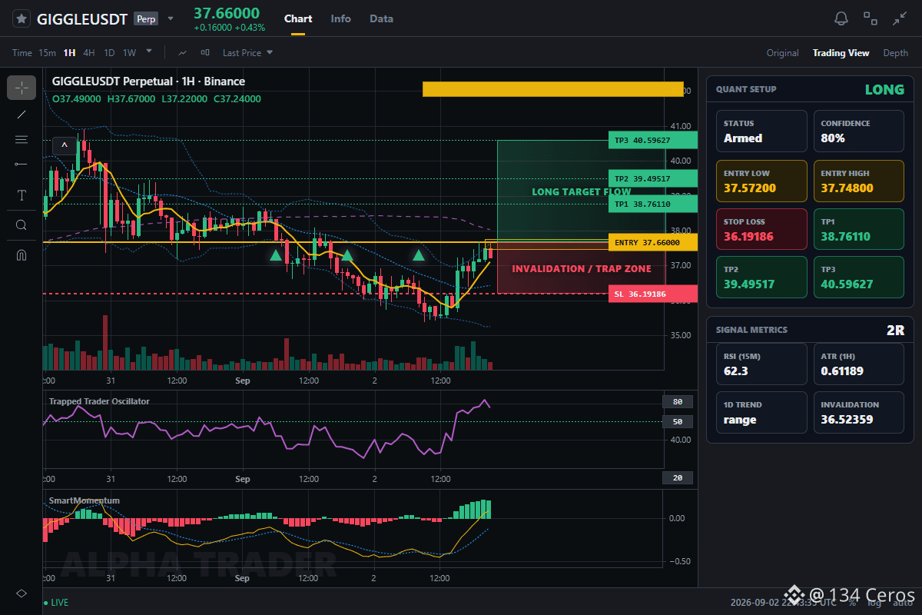Open the notification bell alerts
Viewport: 922px width, 615px height.
click(841, 18)
